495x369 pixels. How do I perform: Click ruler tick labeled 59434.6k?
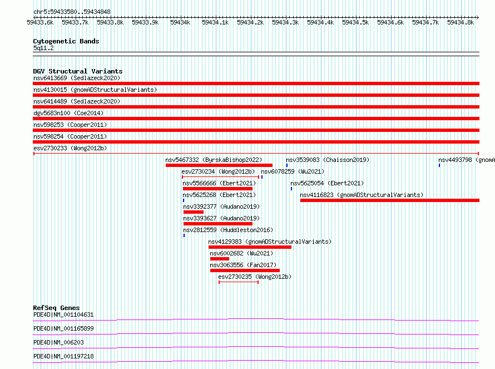point(390,22)
